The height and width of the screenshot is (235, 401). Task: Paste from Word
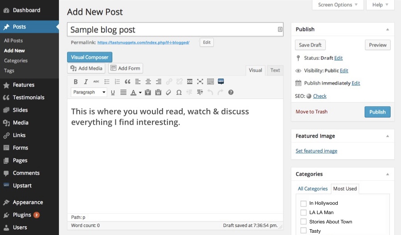(158, 93)
